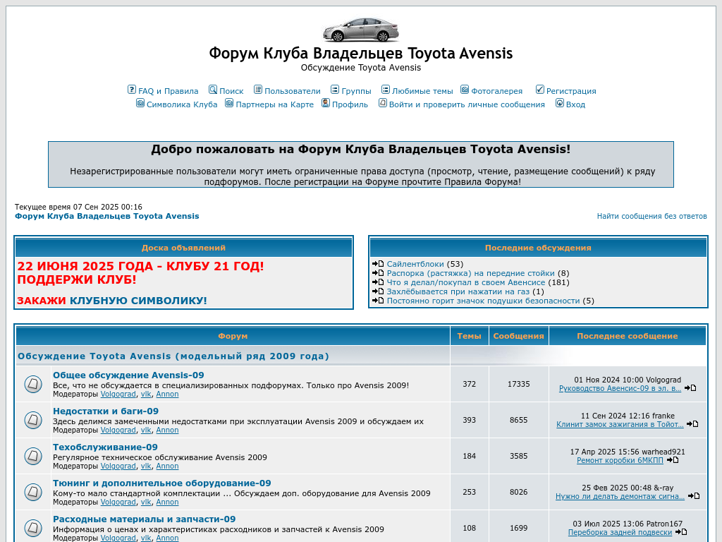Viewport: 722px width, 542px height.
Task: Open the Группы menu item
Action: (356, 91)
